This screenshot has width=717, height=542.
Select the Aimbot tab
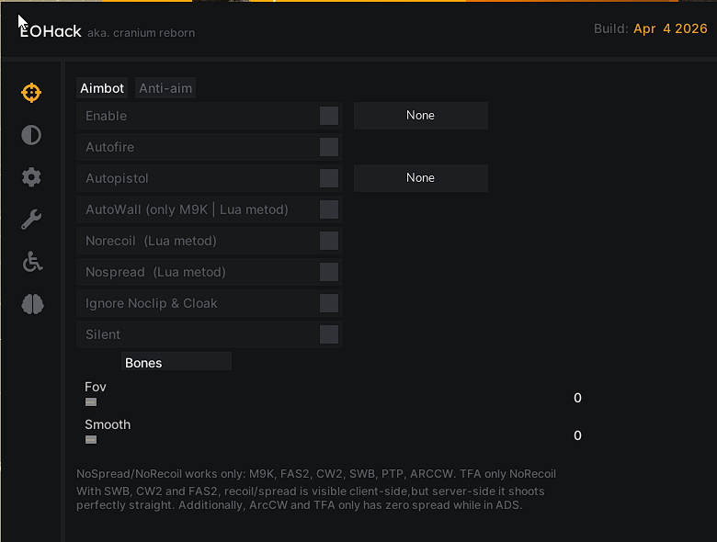[x=102, y=88]
